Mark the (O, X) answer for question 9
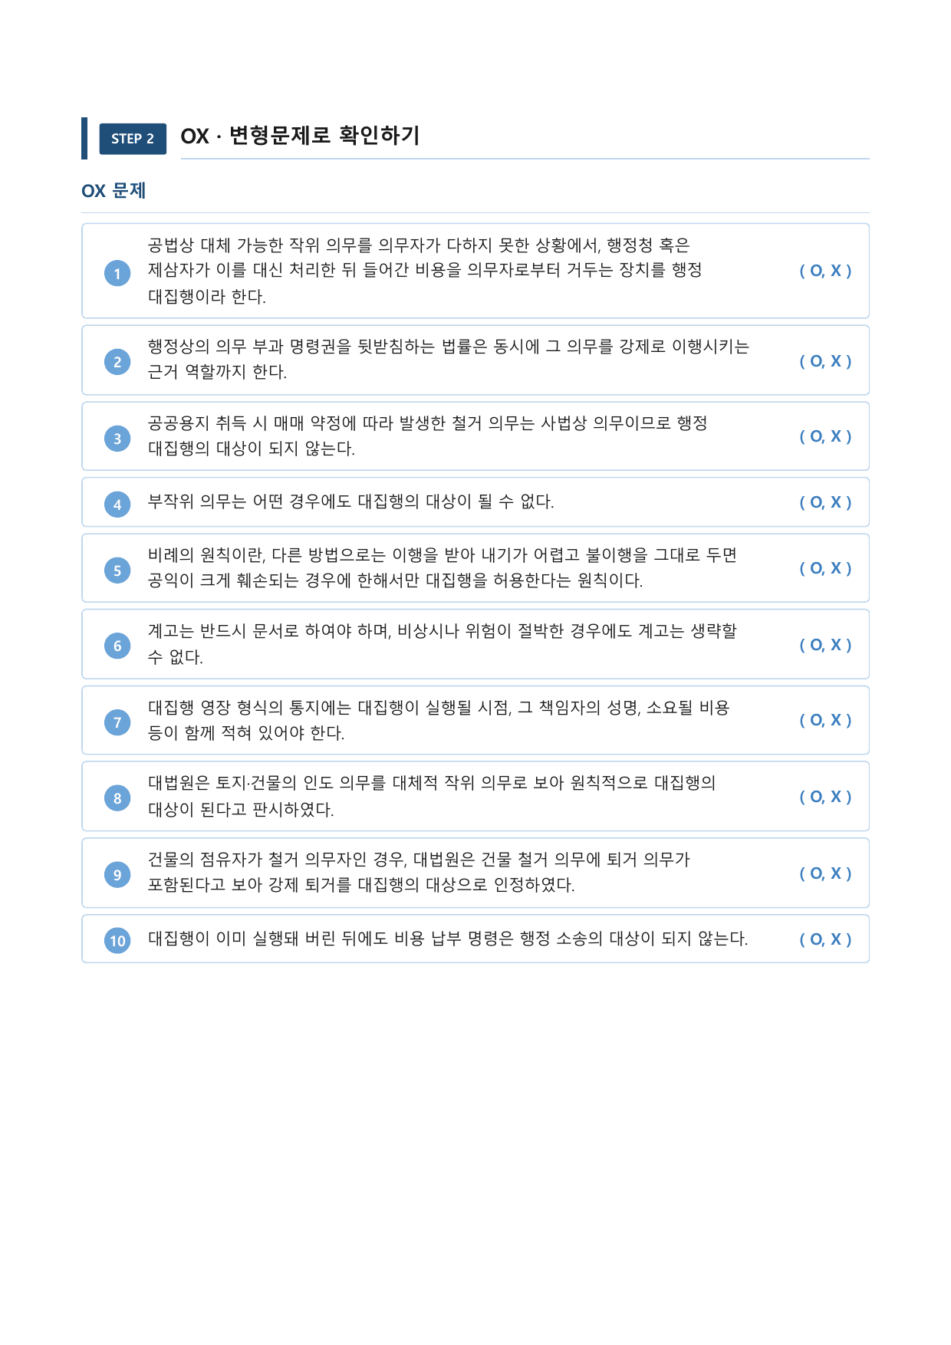Image resolution: width=951 pixels, height=1345 pixels. pos(825,873)
